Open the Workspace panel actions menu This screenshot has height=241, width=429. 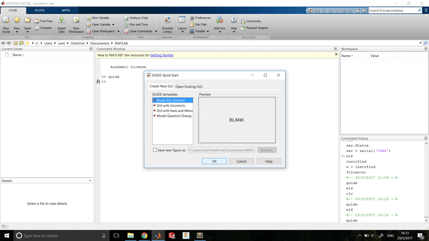426,49
